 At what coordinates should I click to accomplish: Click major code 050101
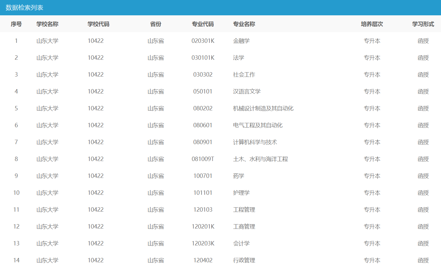click(x=203, y=92)
